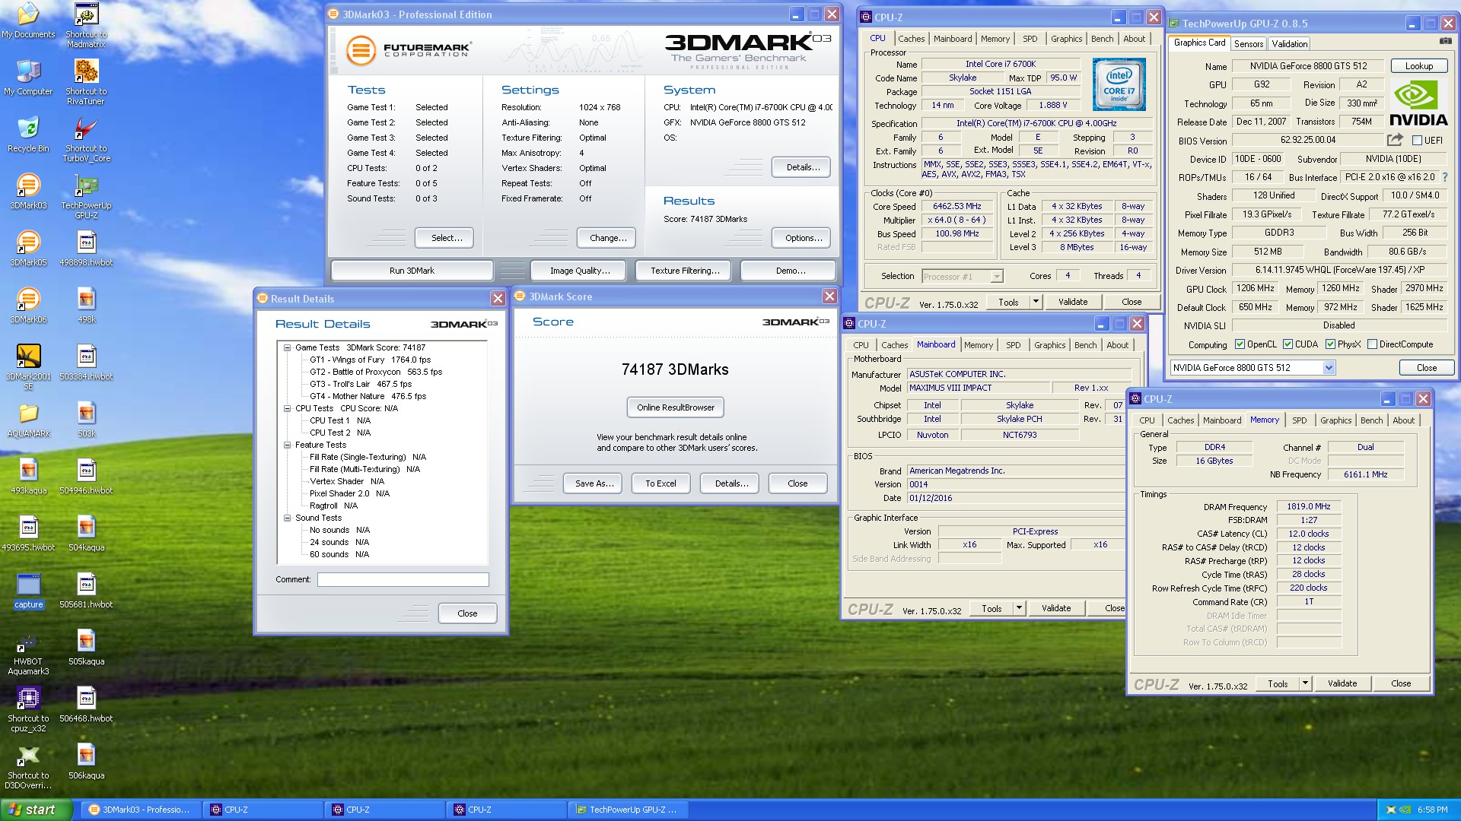Open My Computer desktop icon
Image resolution: width=1461 pixels, height=821 pixels.
28,78
